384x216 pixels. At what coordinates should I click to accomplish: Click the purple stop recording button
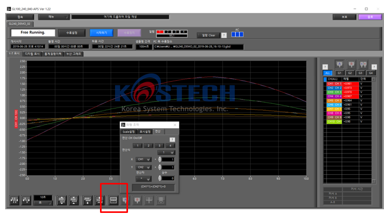[x=129, y=33]
